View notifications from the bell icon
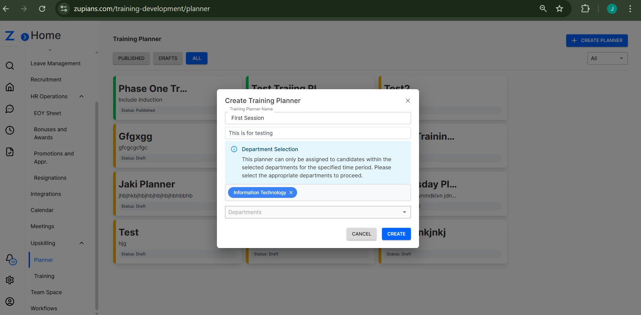 [x=10, y=258]
